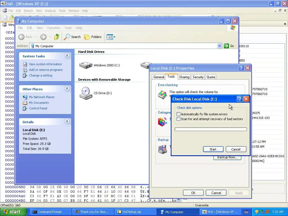Click HxD Open file icon
Image resolution: width=288 pixels, height=216 pixels.
(x=12, y=17)
